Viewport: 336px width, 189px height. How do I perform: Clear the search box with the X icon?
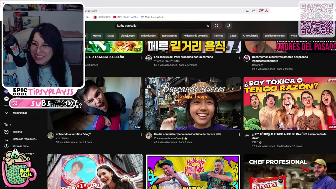208,26
